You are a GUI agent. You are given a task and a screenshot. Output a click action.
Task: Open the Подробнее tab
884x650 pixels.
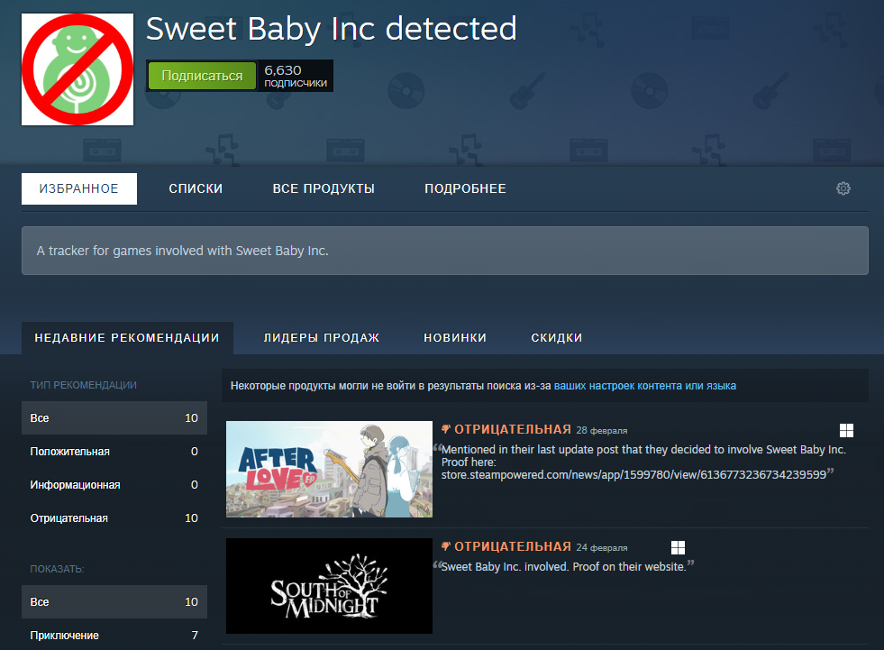(x=465, y=188)
